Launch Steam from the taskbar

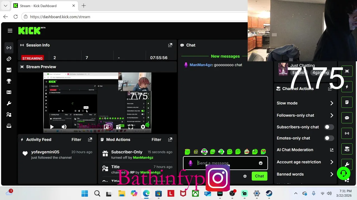point(269,193)
